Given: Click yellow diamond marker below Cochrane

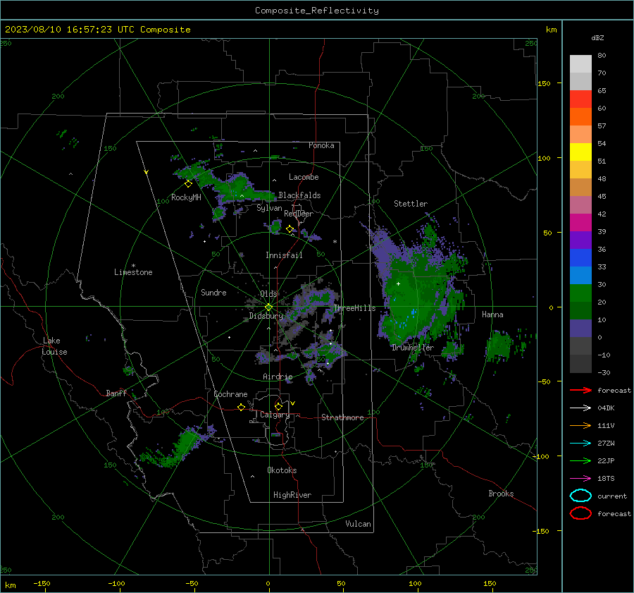Looking at the screenshot, I should point(241,408).
